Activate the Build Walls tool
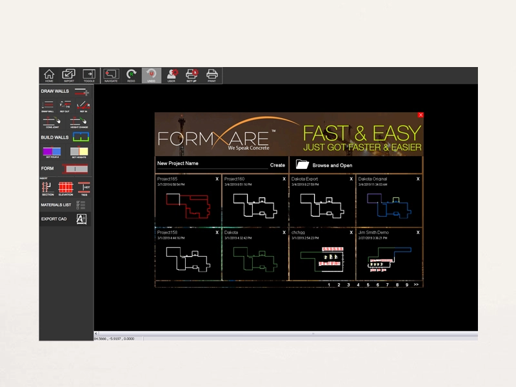This screenshot has height=387, width=516. [65, 137]
